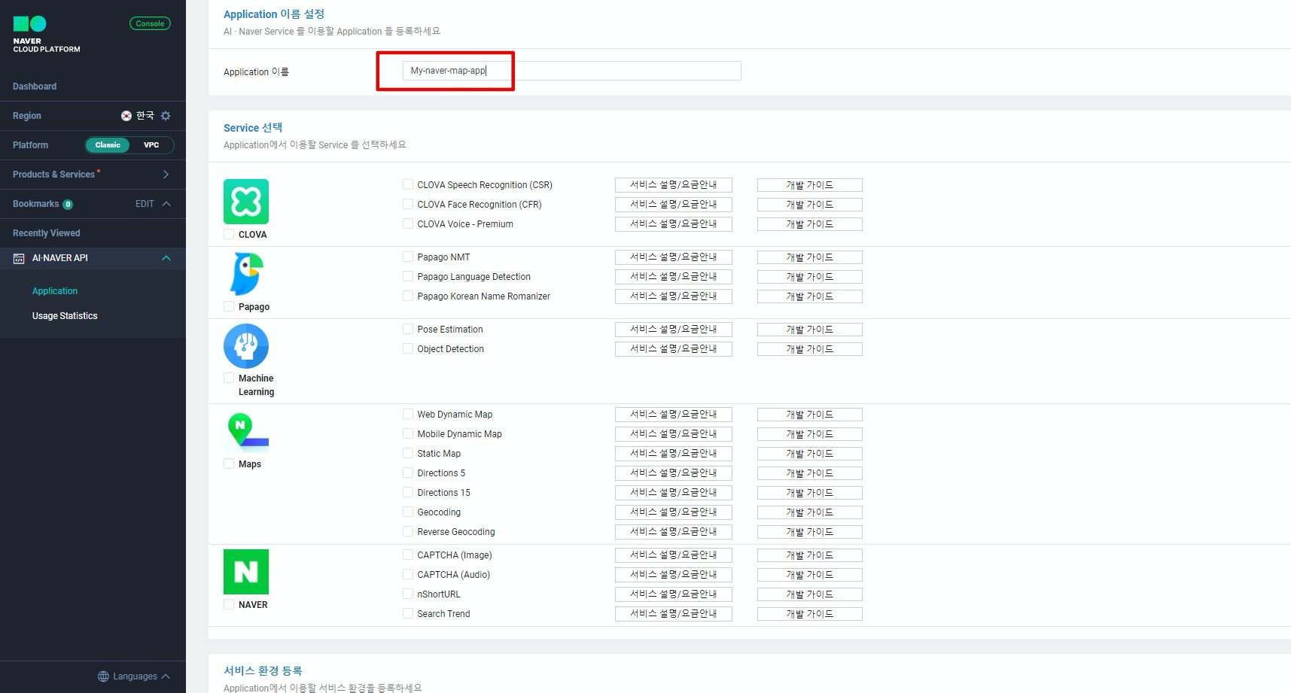Check the Machine Learning category checkbox
Screen dimensions: 1291x693
coord(229,378)
